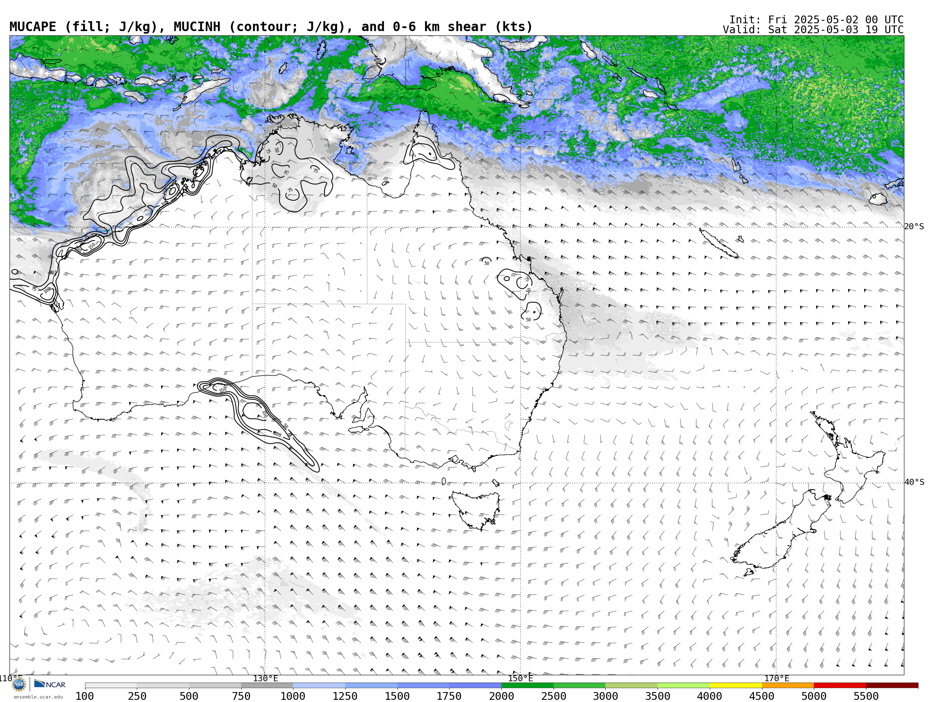Click the 20°S latitude label
Viewport: 932px width, 702px height.
(x=914, y=227)
